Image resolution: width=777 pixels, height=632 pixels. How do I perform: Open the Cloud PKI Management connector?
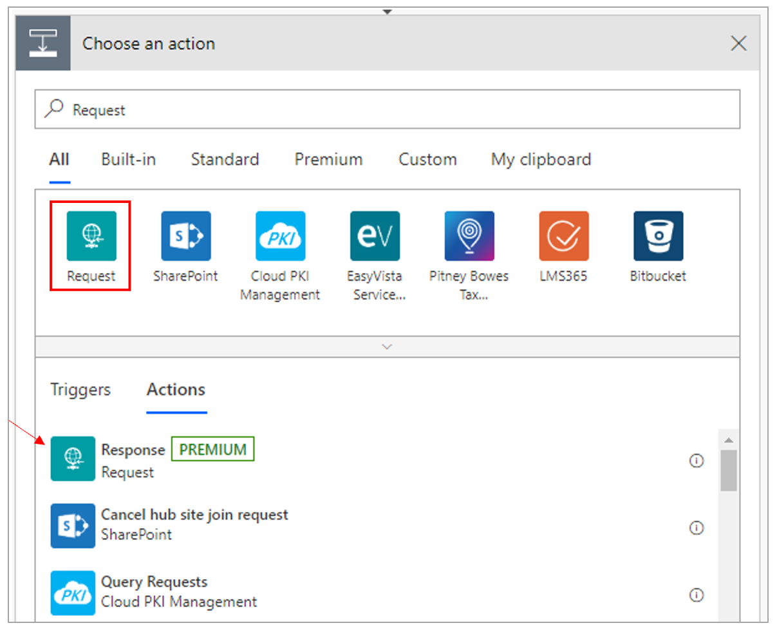point(280,236)
